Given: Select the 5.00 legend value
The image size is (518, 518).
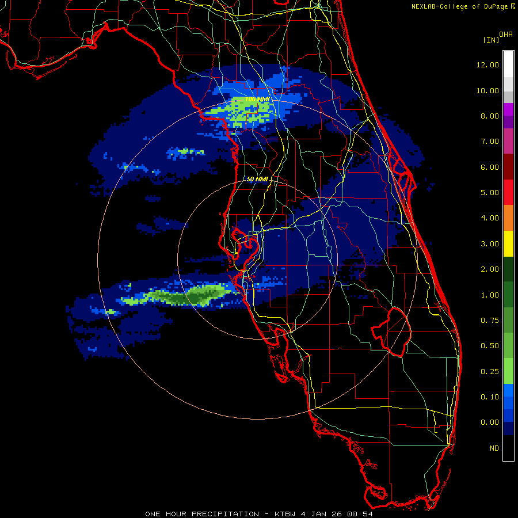Looking at the screenshot, I should (490, 193).
